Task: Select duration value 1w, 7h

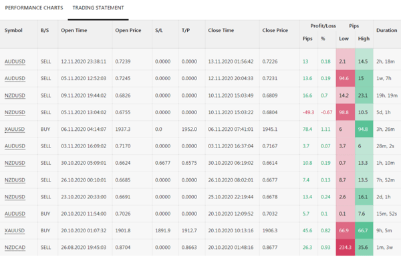Action: (x=384, y=78)
